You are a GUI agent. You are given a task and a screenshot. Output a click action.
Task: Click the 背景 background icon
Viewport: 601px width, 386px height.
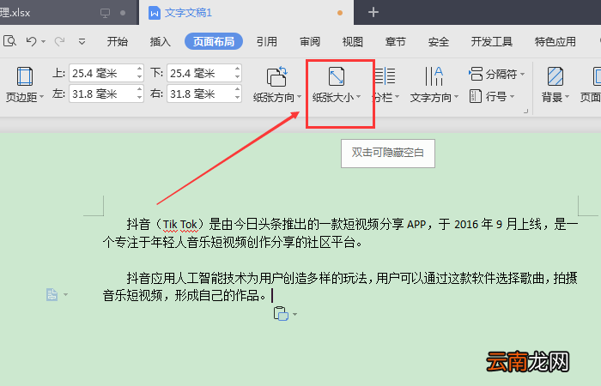click(555, 76)
